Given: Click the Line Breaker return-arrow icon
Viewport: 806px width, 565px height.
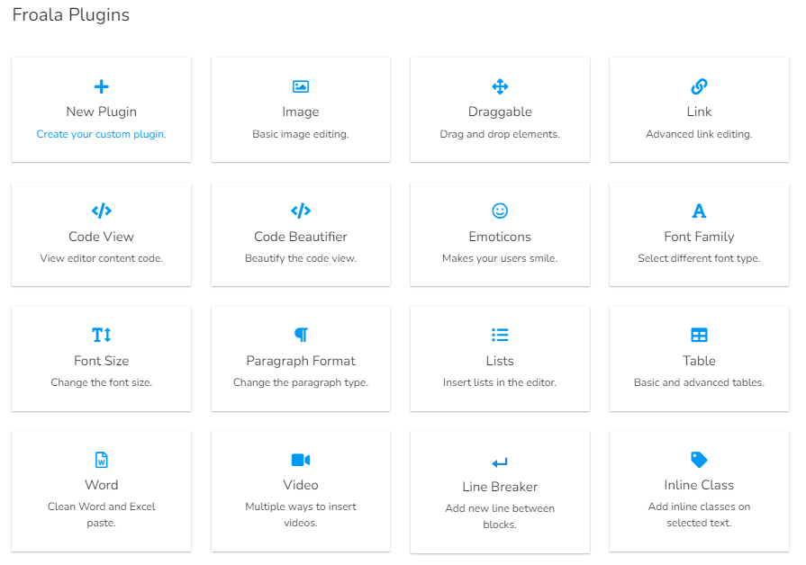Looking at the screenshot, I should click(x=500, y=462).
